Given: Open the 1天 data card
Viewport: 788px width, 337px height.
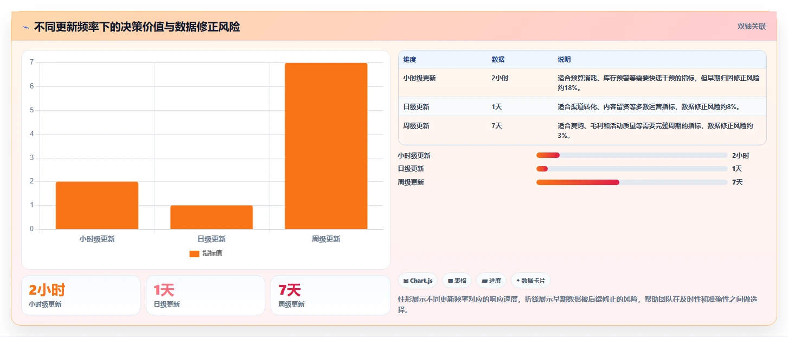Looking at the screenshot, I should [206, 295].
